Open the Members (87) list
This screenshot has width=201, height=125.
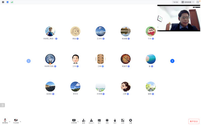(91, 121)
